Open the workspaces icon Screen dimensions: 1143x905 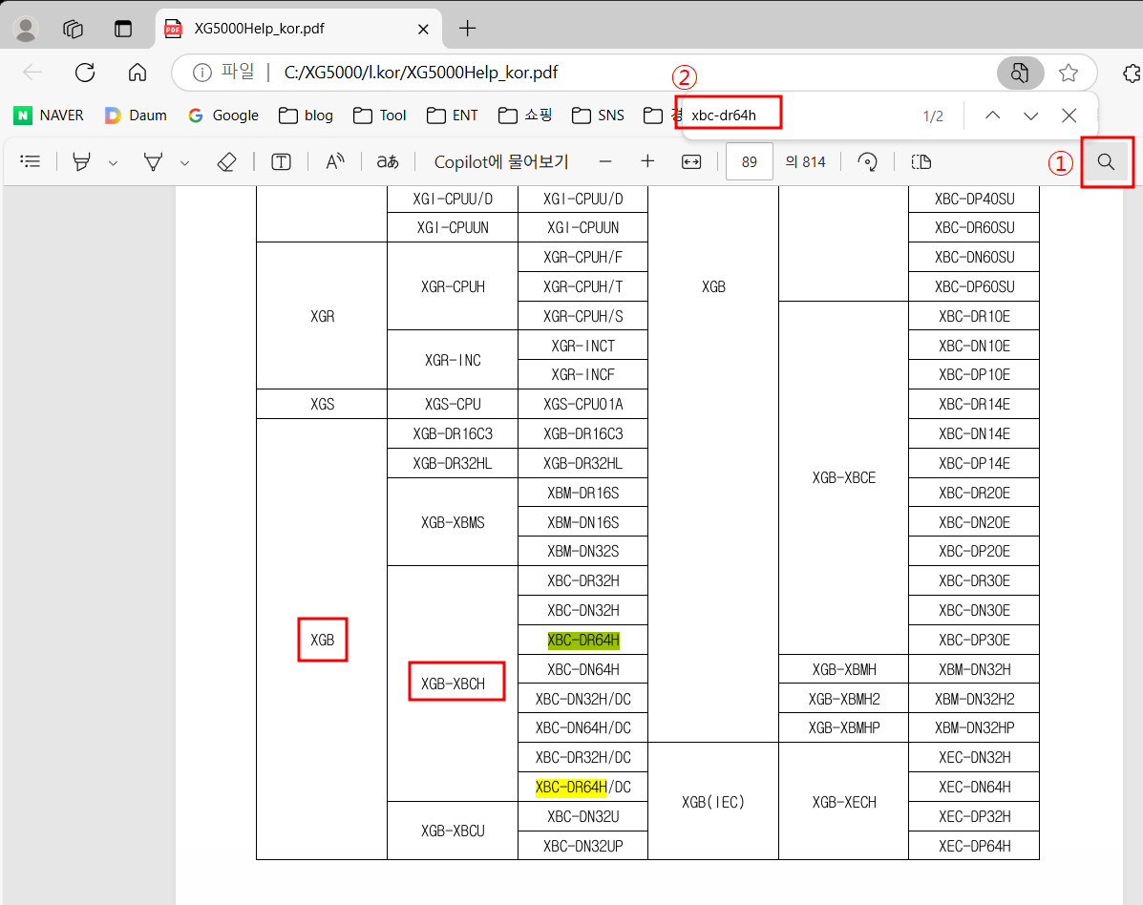coord(73,29)
